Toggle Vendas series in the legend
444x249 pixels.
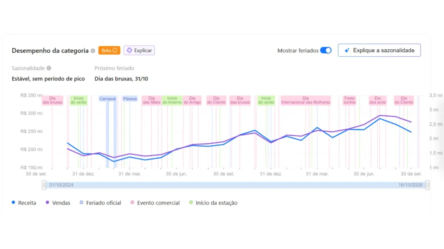pos(58,203)
